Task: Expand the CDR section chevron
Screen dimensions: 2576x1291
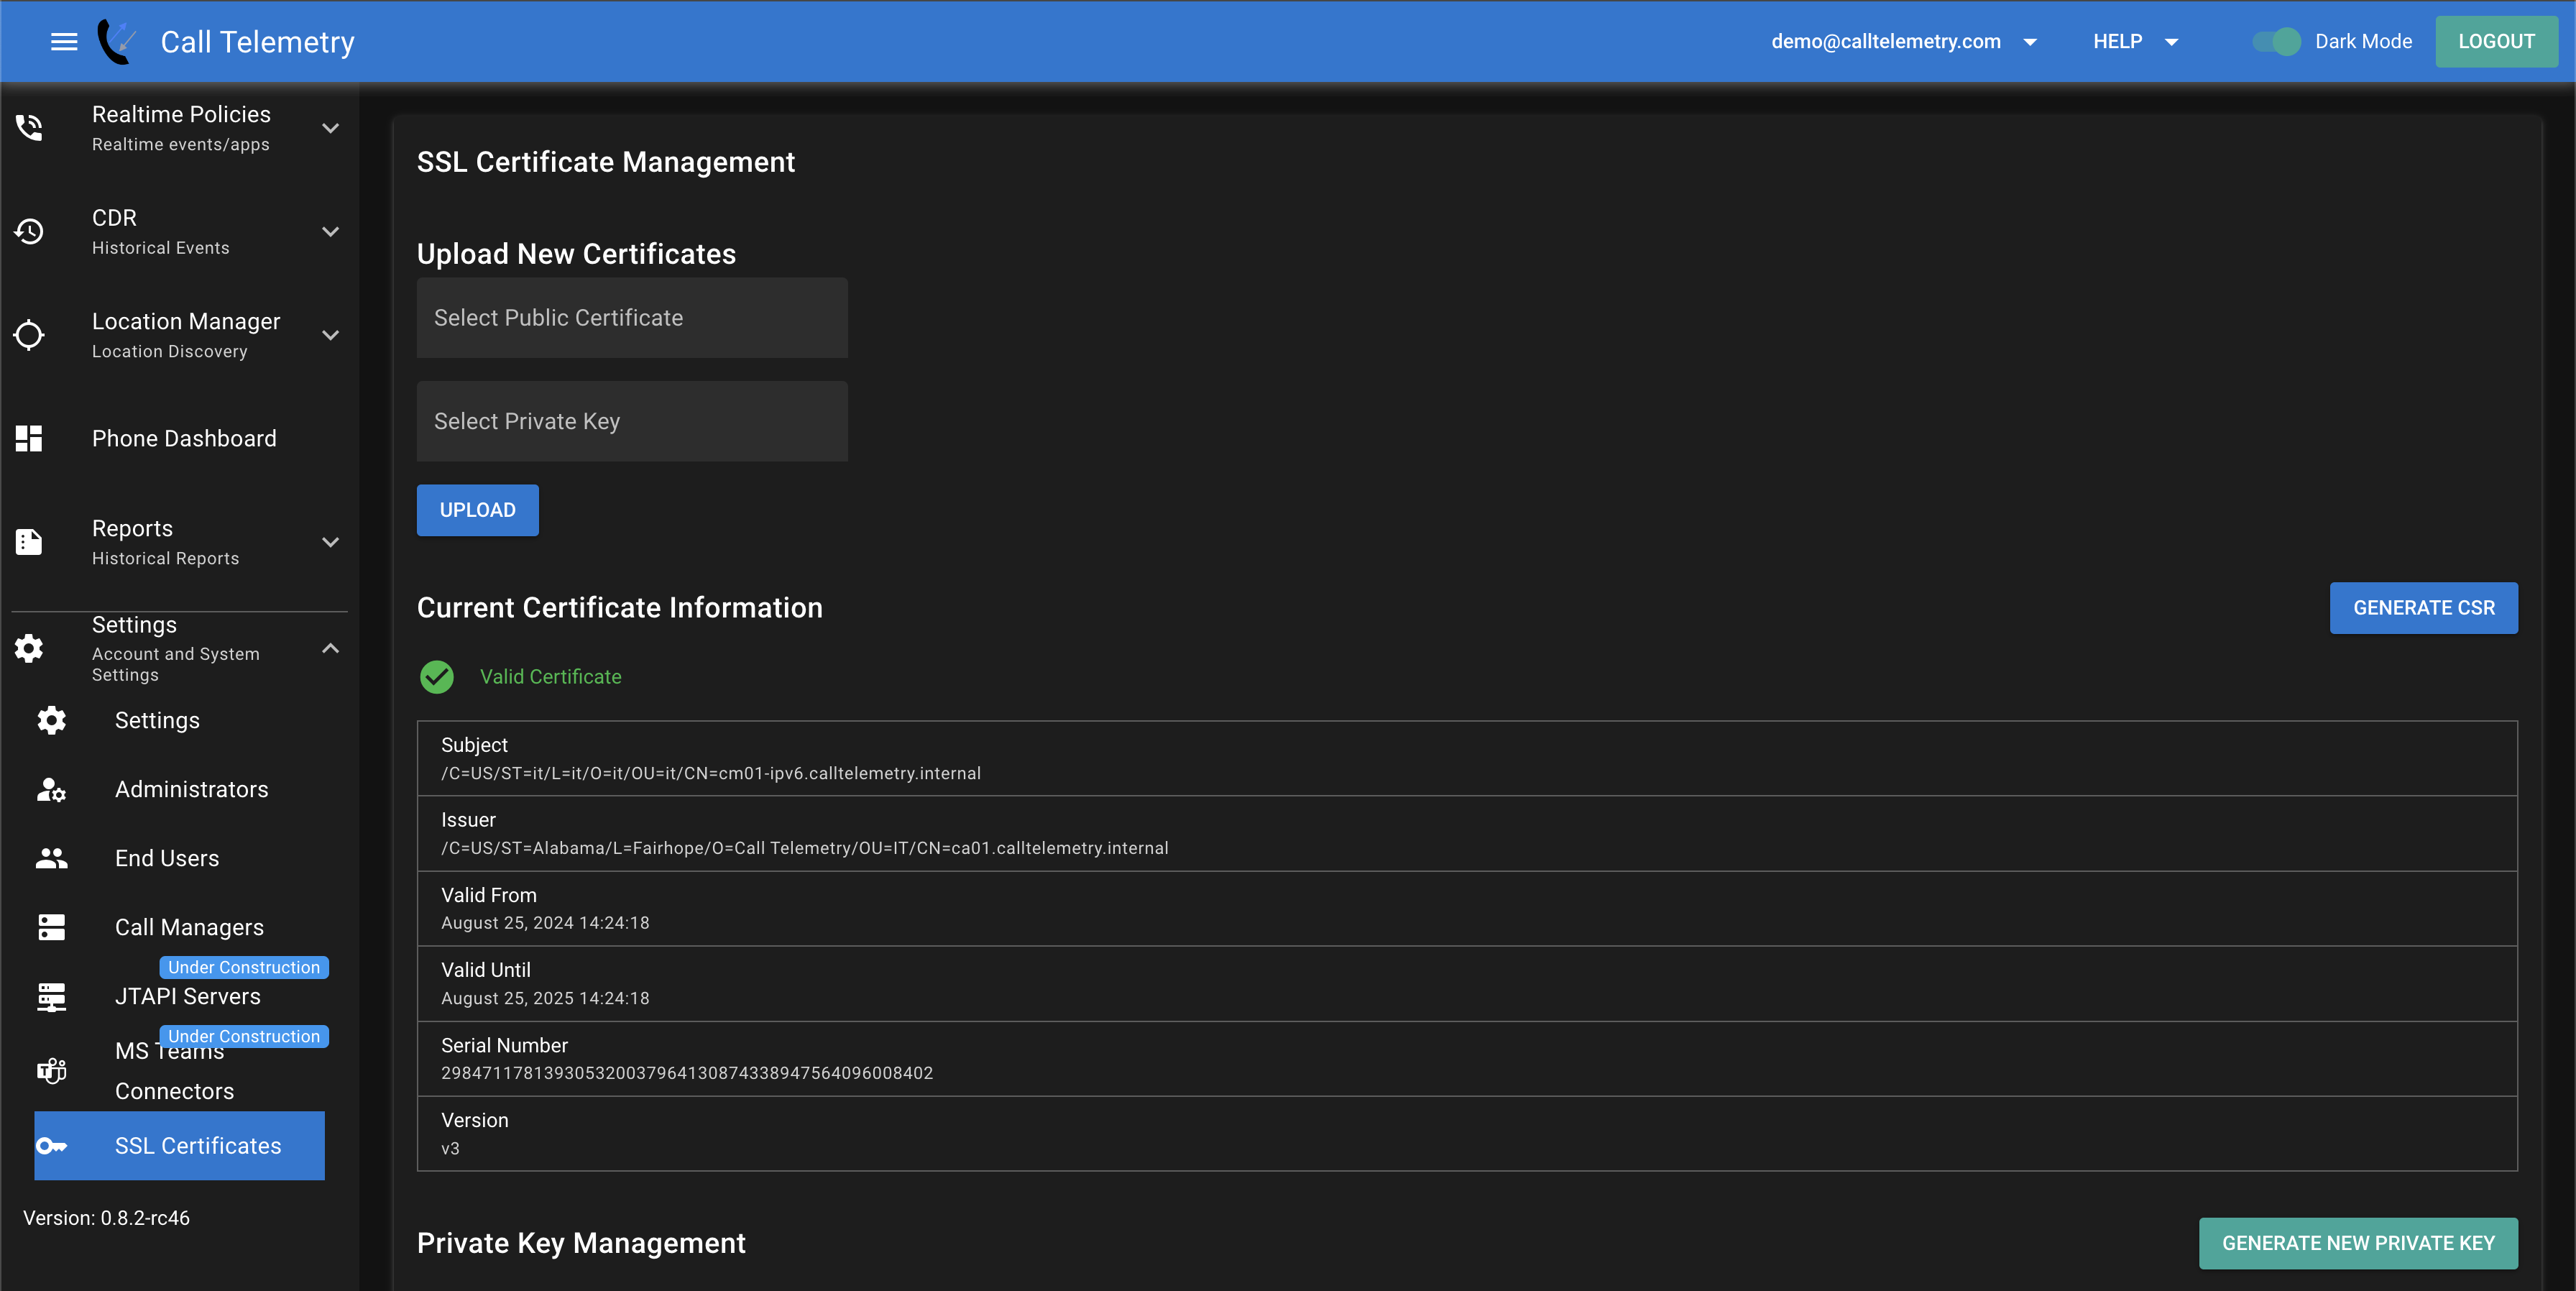Action: pyautogui.click(x=331, y=231)
